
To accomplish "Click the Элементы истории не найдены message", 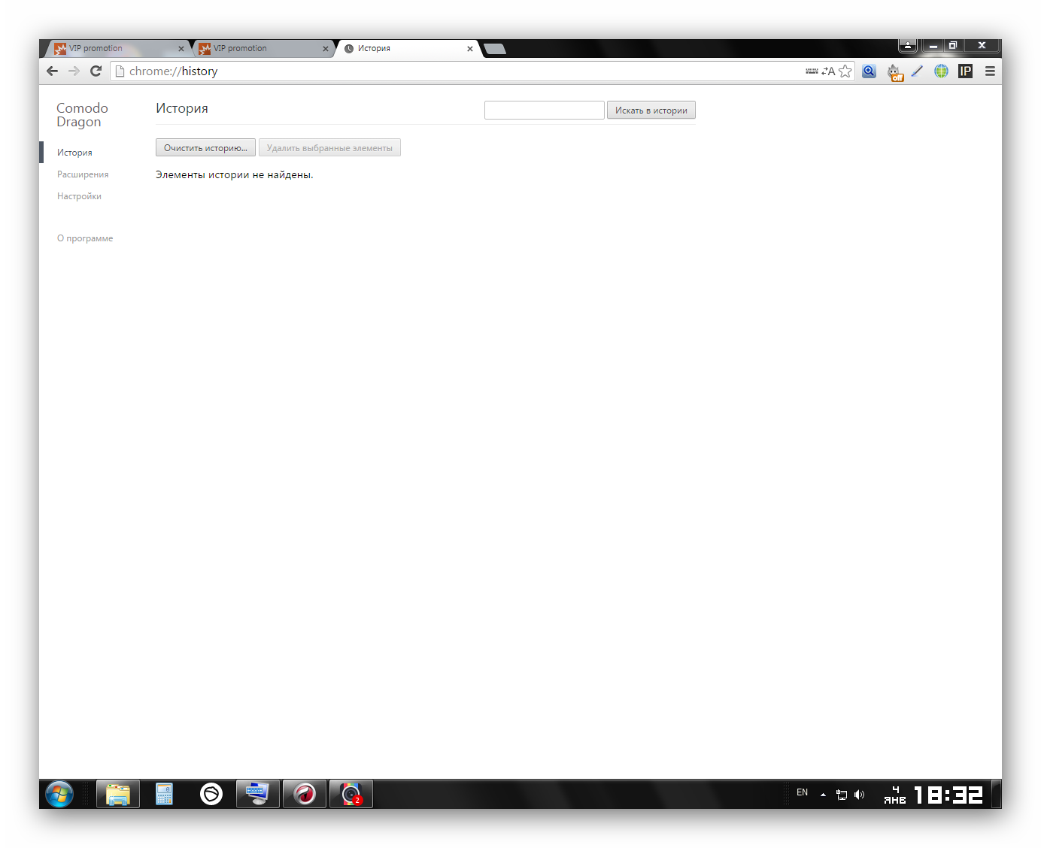I will 235,174.
